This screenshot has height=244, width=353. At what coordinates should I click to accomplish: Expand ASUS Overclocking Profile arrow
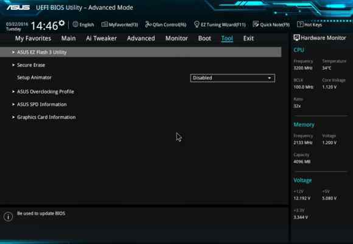point(13,91)
